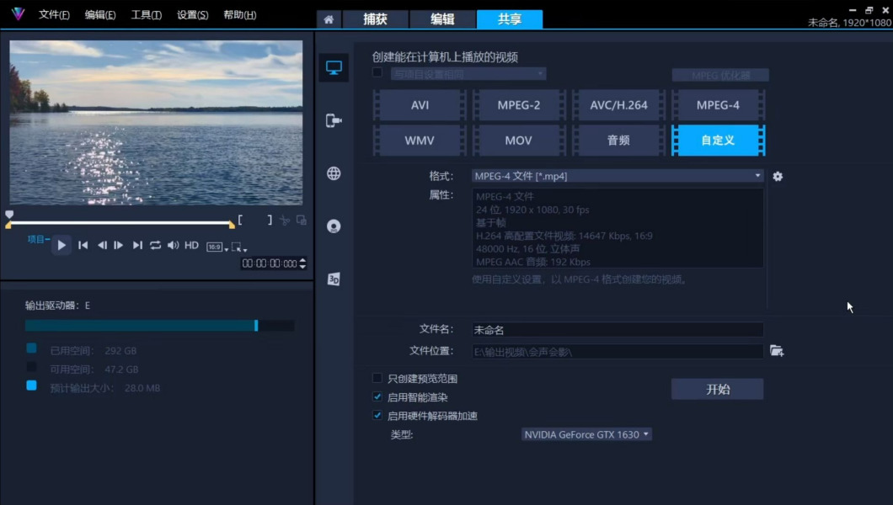Open format options gear icon
The height and width of the screenshot is (505, 893).
click(x=778, y=177)
